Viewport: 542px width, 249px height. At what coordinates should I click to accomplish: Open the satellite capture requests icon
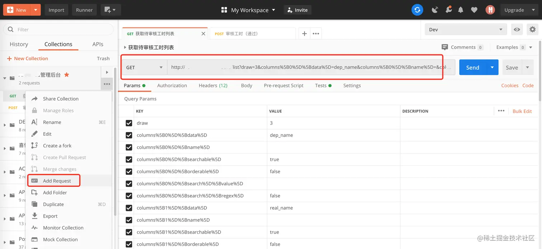click(x=435, y=10)
